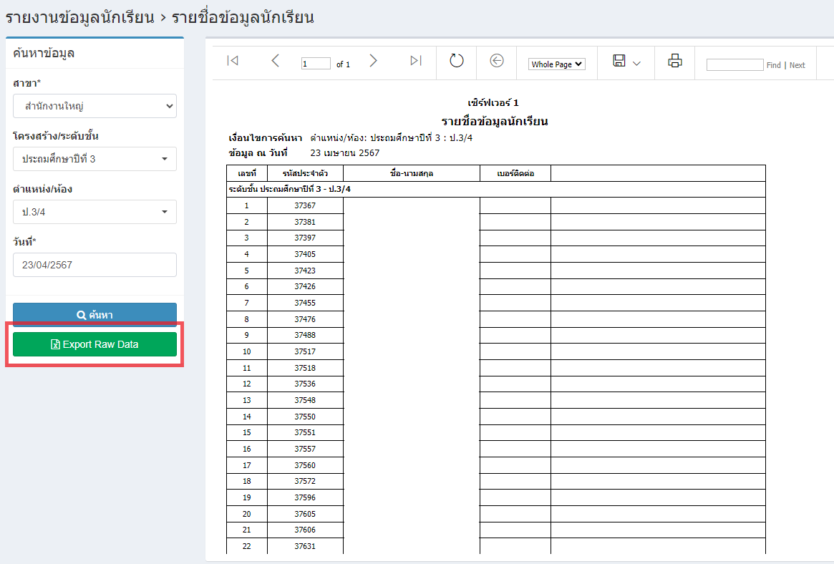The height and width of the screenshot is (564, 834).
Task: Click the Find text search box
Action: [734, 64]
